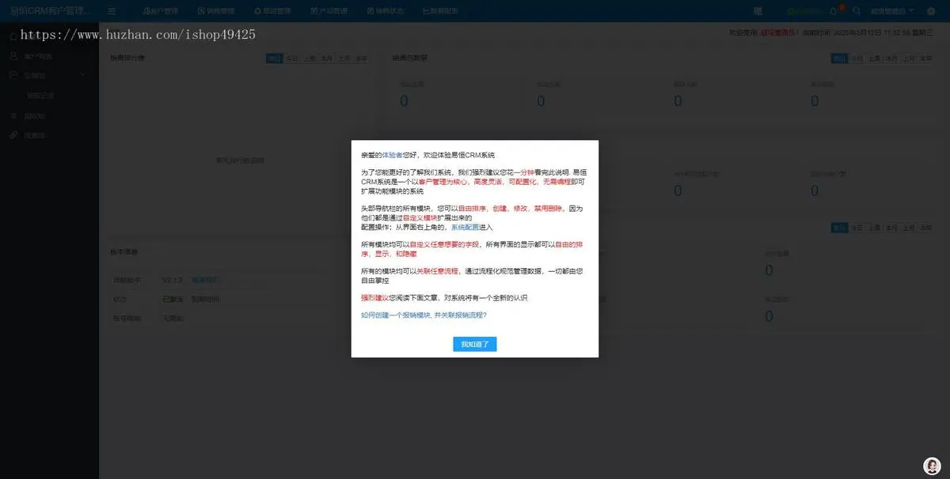Click the 系统配置 link in the dialog

pyautogui.click(x=465, y=227)
